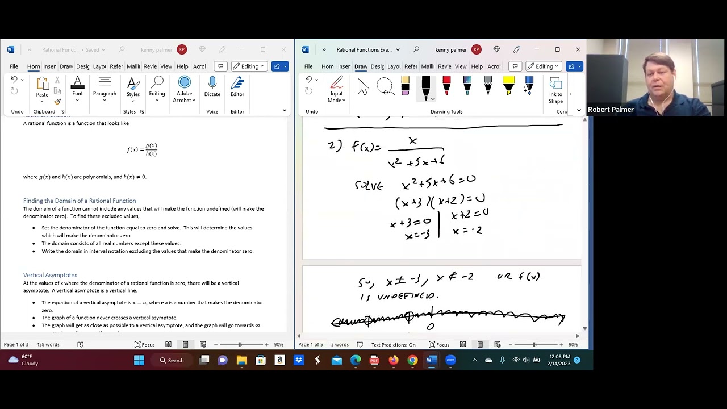Screen dimensions: 727x409
Task: Open Input Mode dropdown
Action: (336, 91)
